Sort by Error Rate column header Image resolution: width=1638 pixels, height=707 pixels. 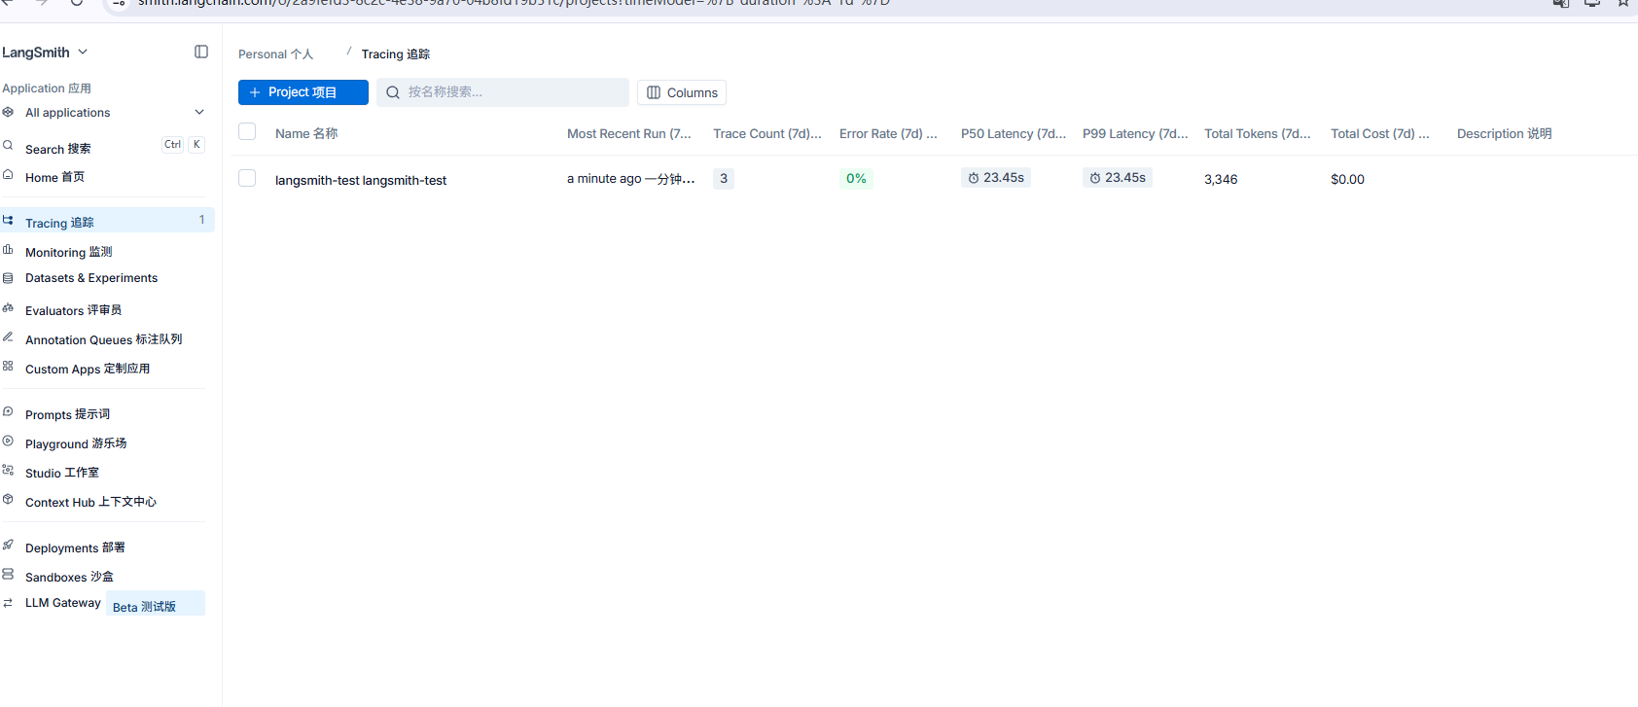888,133
